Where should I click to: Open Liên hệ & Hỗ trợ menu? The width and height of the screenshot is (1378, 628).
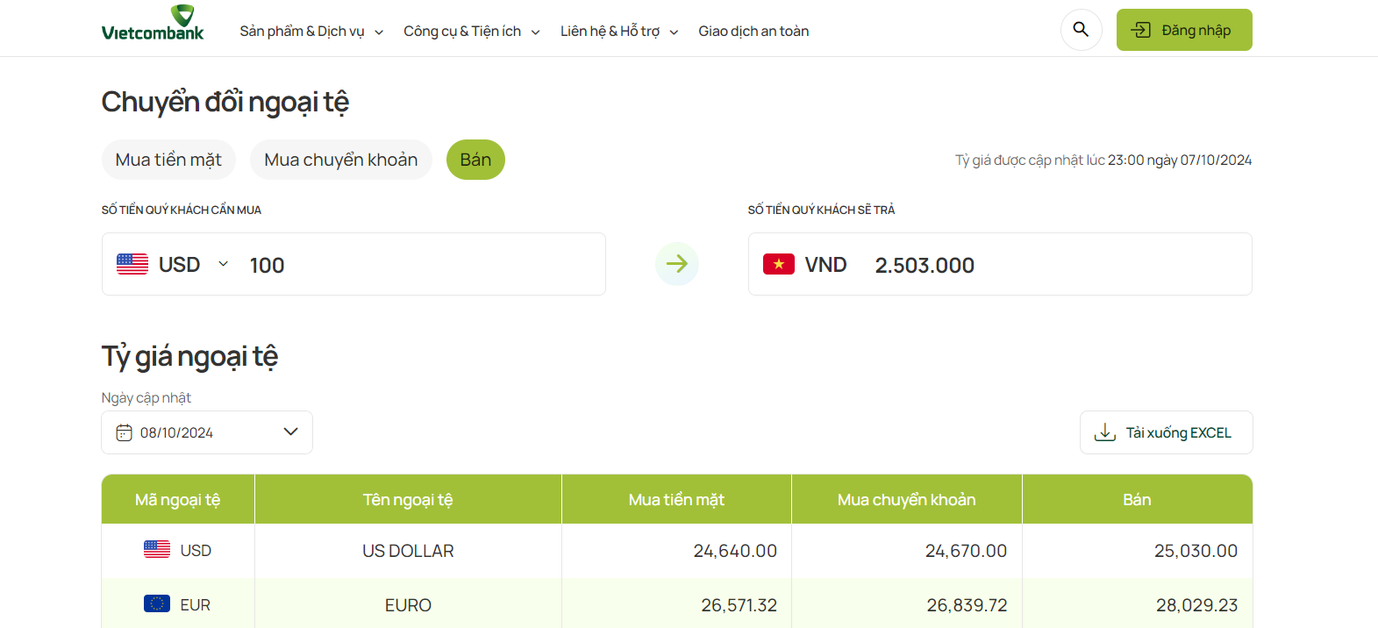click(x=619, y=31)
